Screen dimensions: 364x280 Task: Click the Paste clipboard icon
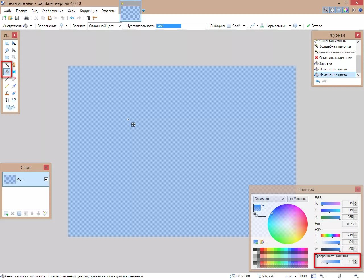click(x=49, y=18)
